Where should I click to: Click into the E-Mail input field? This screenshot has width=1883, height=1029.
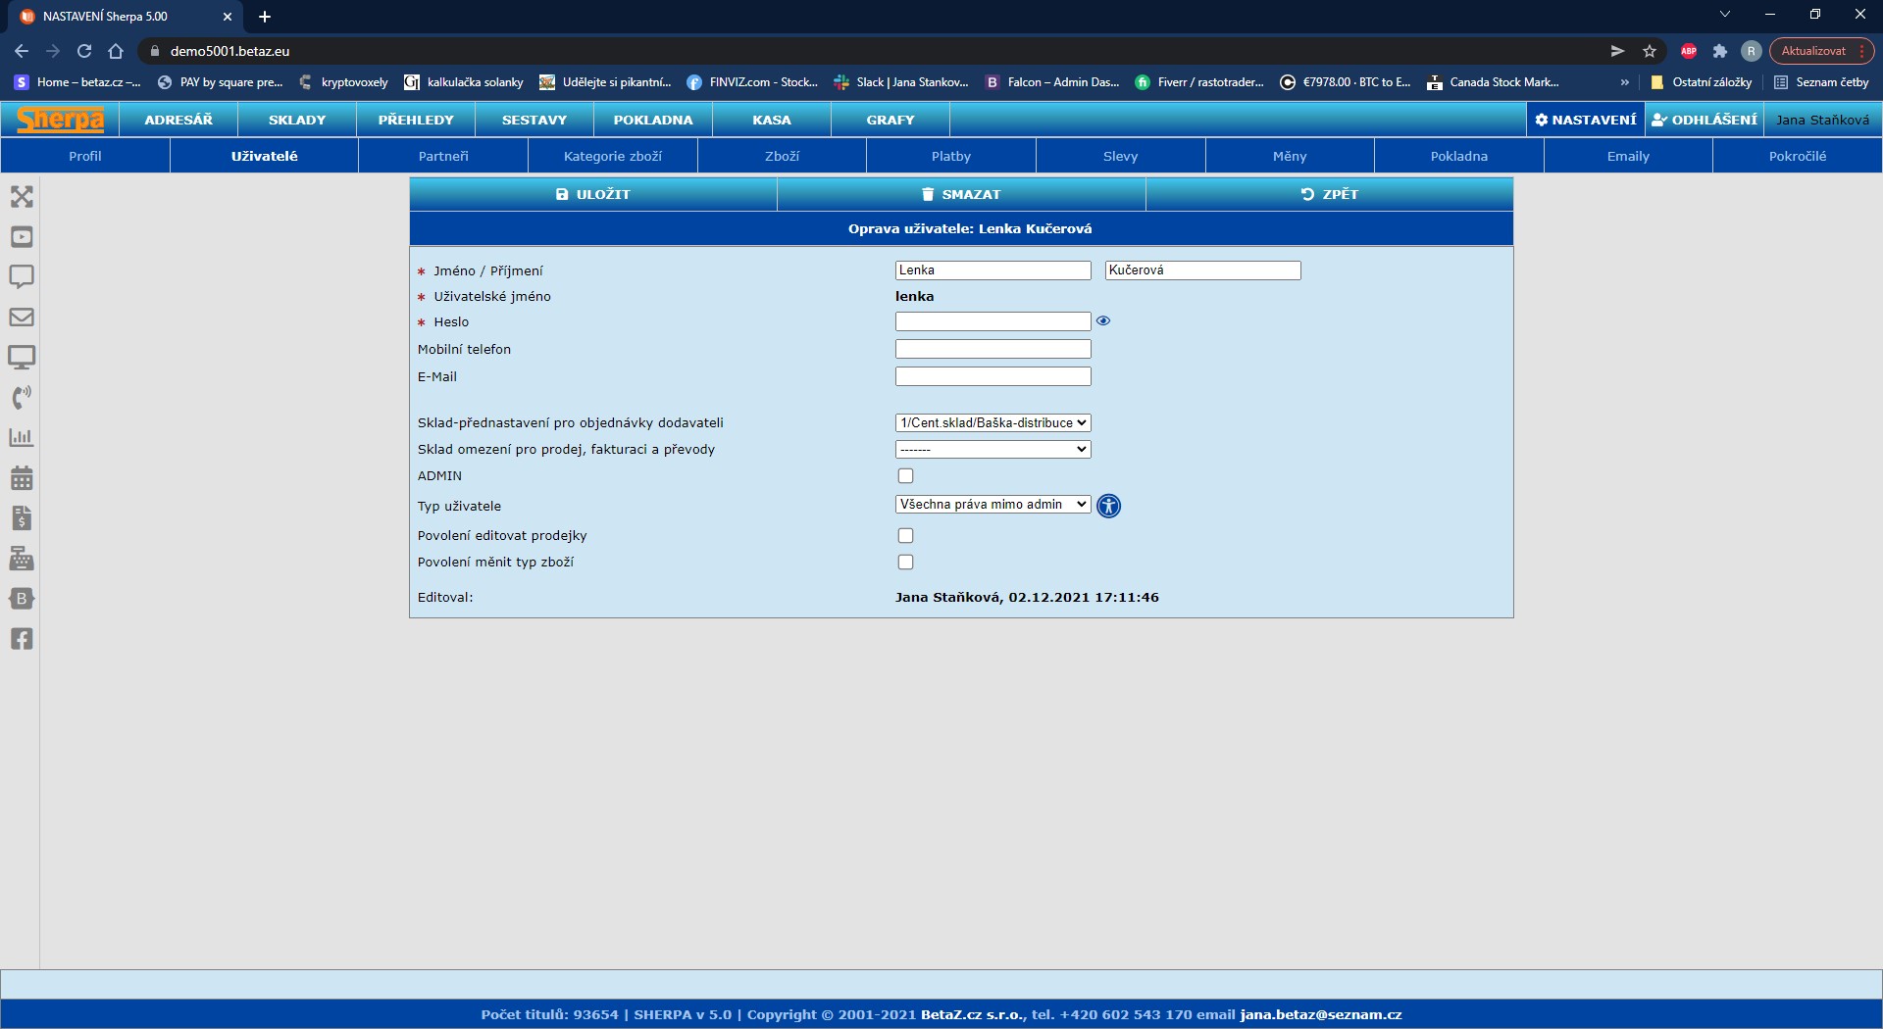(x=992, y=376)
